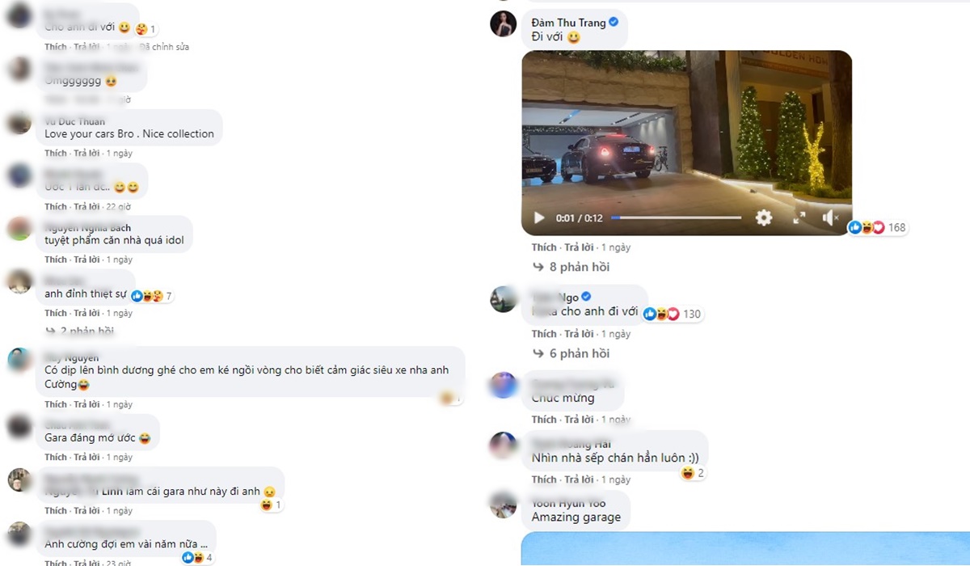Expand 2 phản hồi under 'anh đỉnh thiệt sự'
The width and height of the screenshot is (970, 566).
[x=81, y=332]
